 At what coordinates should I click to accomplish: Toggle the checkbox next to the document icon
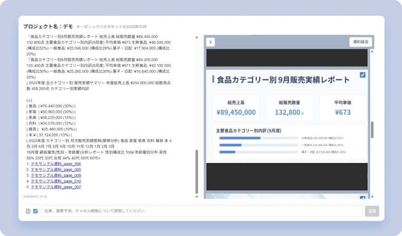35,211
